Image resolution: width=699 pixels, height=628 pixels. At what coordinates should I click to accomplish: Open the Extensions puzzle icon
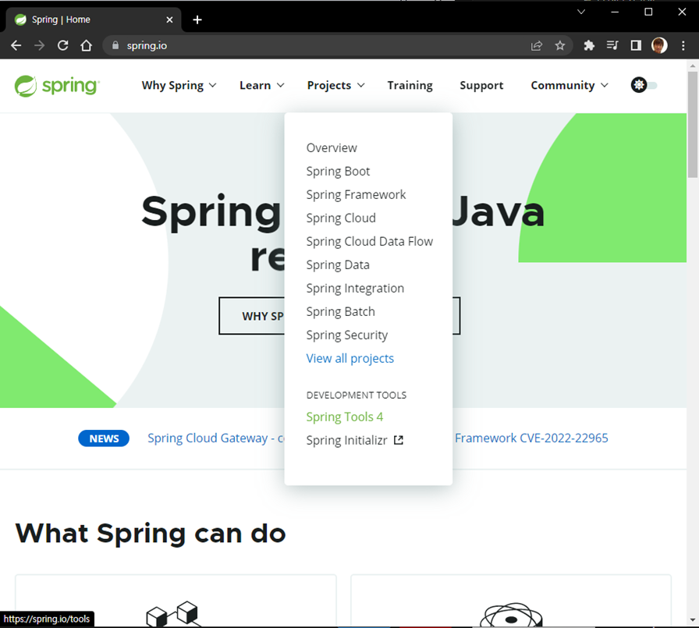[x=589, y=45]
